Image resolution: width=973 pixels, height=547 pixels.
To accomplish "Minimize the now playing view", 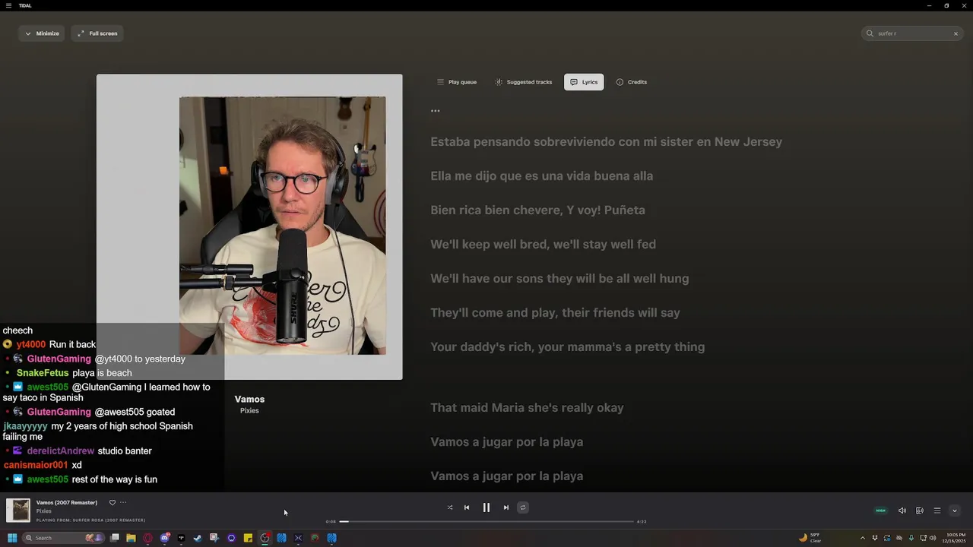I will click(x=42, y=33).
